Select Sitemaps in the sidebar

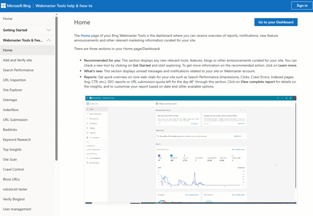(10, 100)
